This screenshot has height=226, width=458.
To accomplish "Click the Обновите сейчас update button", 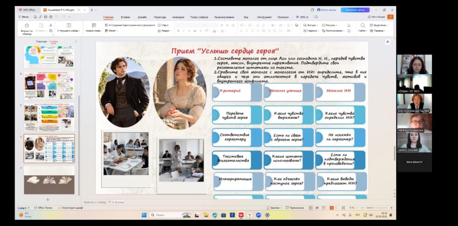I will coord(355,10).
